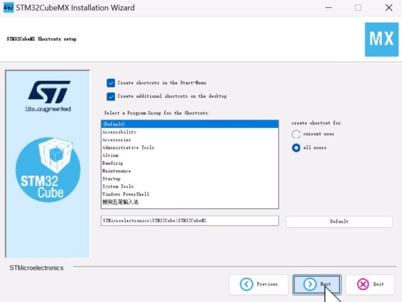The width and height of the screenshot is (402, 302).
Task: Quit the installation wizard
Action: (370, 284)
